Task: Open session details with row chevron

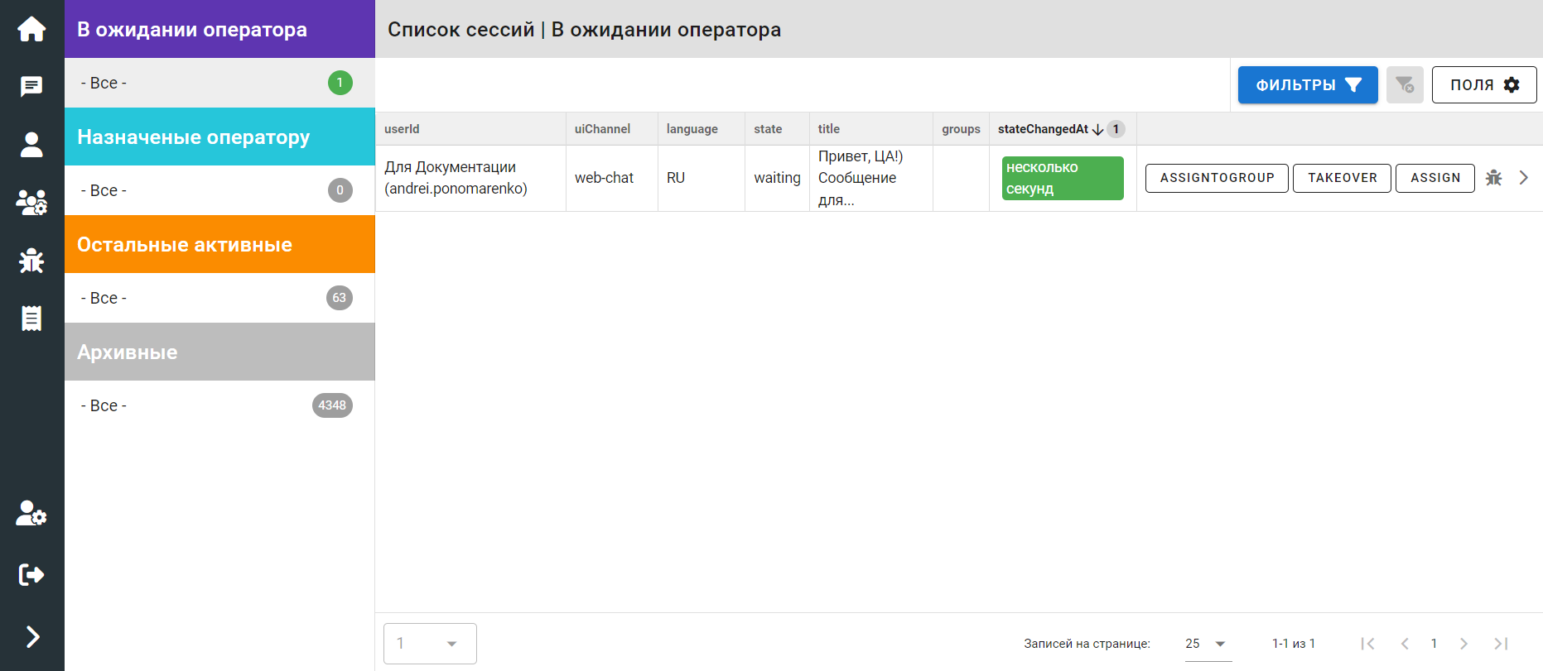Action: 1523,178
